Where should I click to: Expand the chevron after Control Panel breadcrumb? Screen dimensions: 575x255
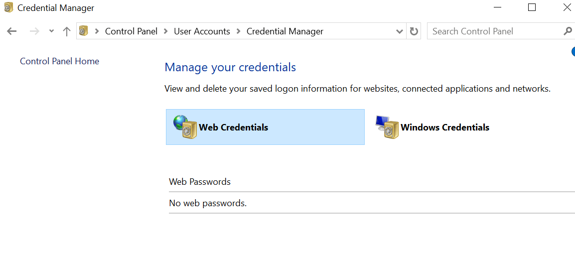pyautogui.click(x=166, y=31)
